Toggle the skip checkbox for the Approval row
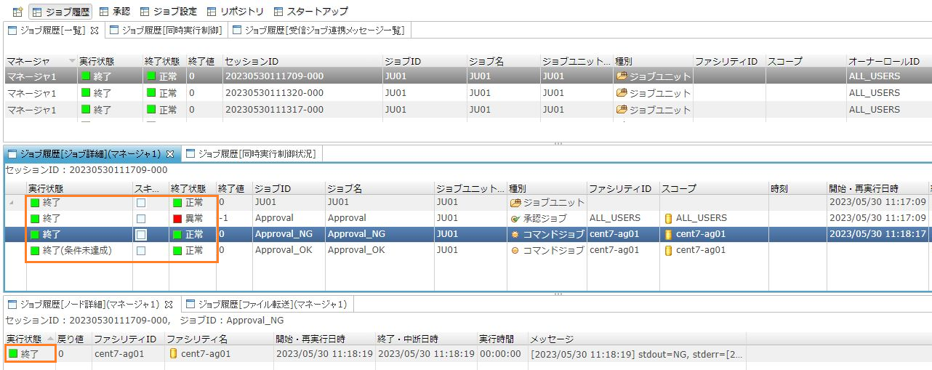 click(141, 218)
